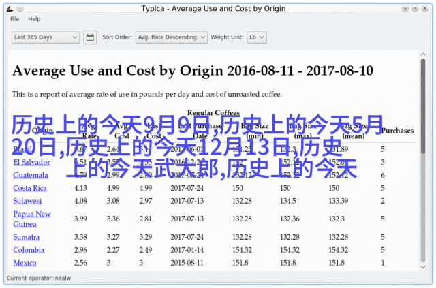Open the calendar date picker icon
The image size is (436, 288).
[90, 38]
